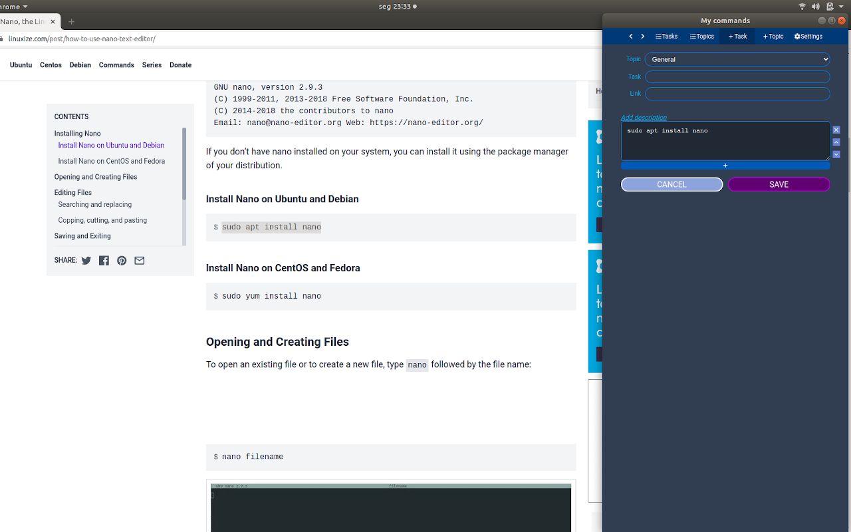Click the highlighted sudo apt install nano code
This screenshot has width=851, height=532.
pos(271,227)
